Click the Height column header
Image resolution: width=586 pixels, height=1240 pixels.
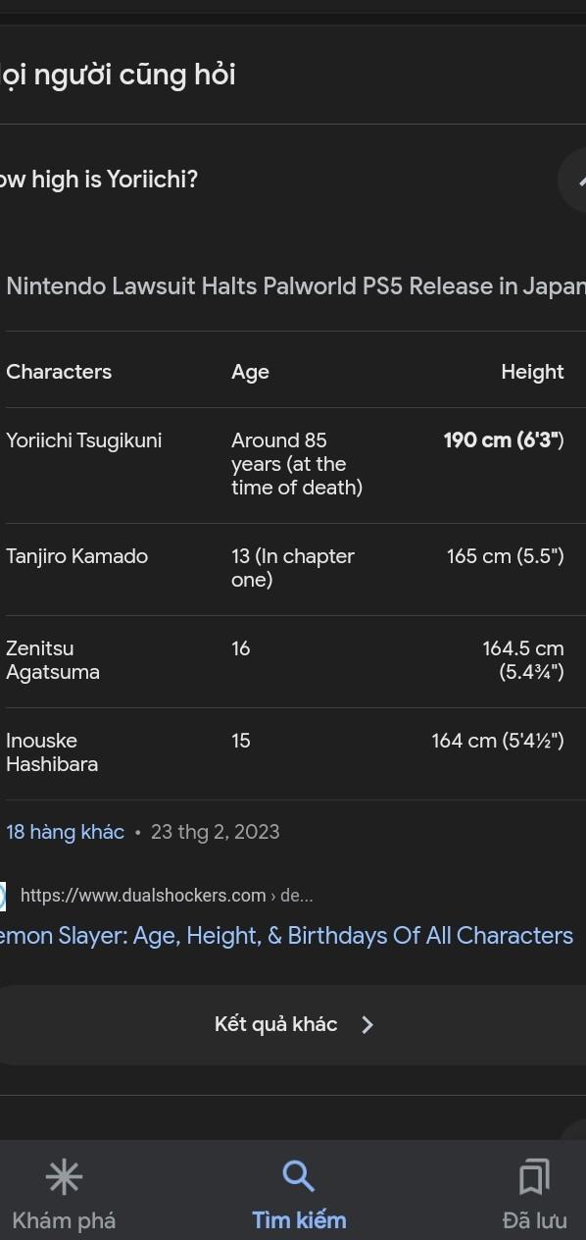pyautogui.click(x=532, y=372)
